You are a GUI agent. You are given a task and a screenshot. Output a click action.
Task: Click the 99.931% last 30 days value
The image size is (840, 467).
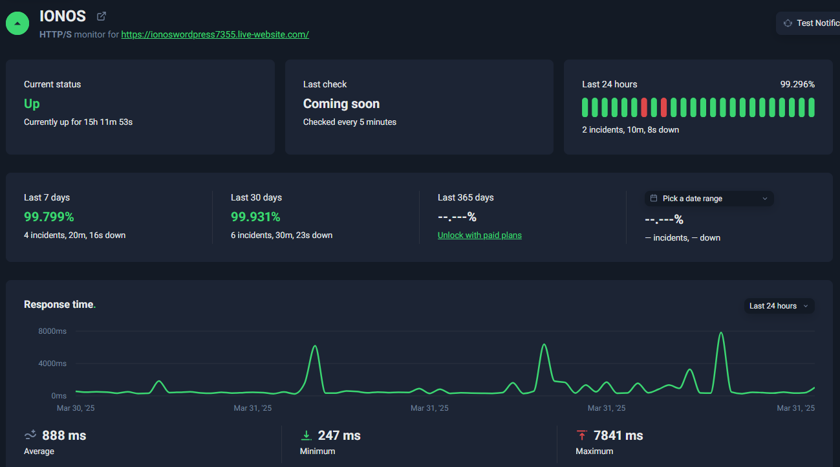tap(255, 217)
